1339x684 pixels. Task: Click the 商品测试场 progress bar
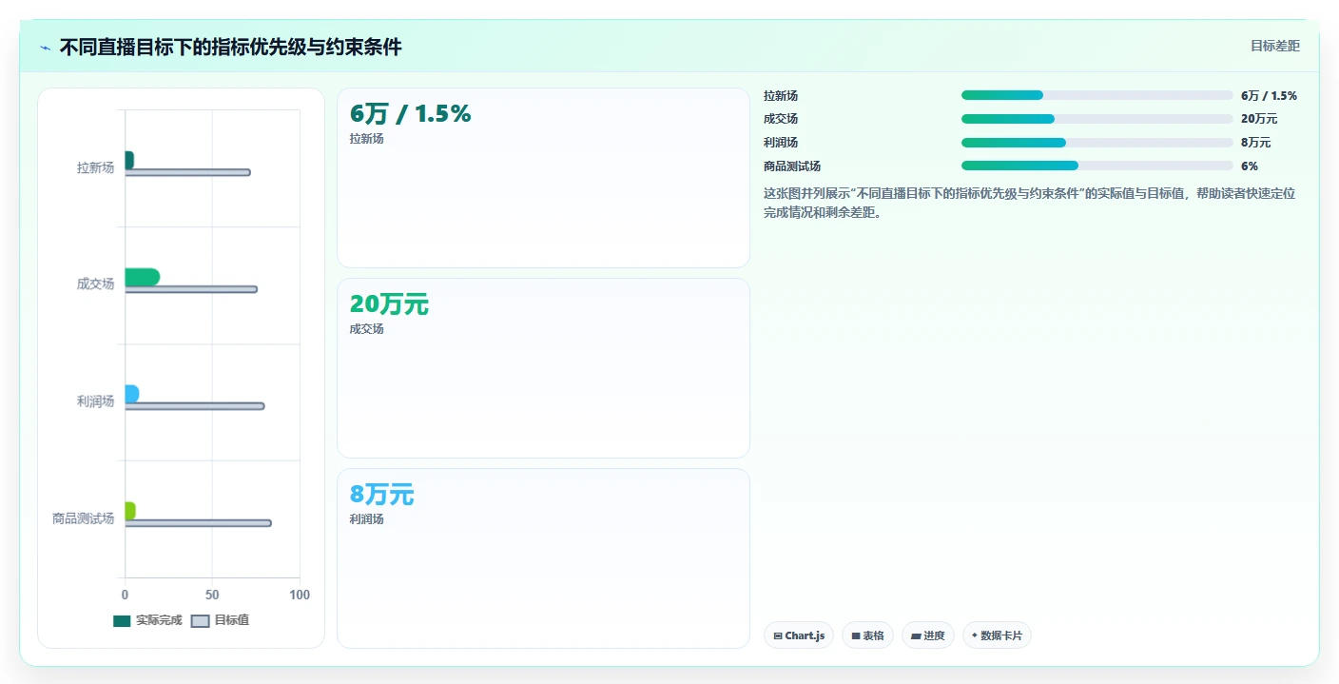coord(1096,166)
